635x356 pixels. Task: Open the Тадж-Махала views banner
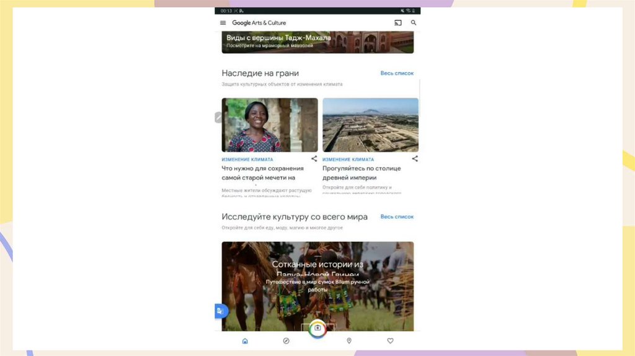[317, 42]
